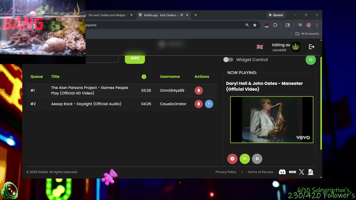
Task: Click the zoom magnifier icon in address bar
Action: pyautogui.click(x=247, y=25)
